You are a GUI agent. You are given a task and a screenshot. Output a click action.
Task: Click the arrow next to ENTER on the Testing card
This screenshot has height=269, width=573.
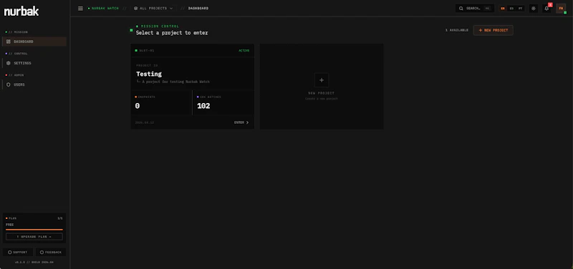tap(247, 122)
